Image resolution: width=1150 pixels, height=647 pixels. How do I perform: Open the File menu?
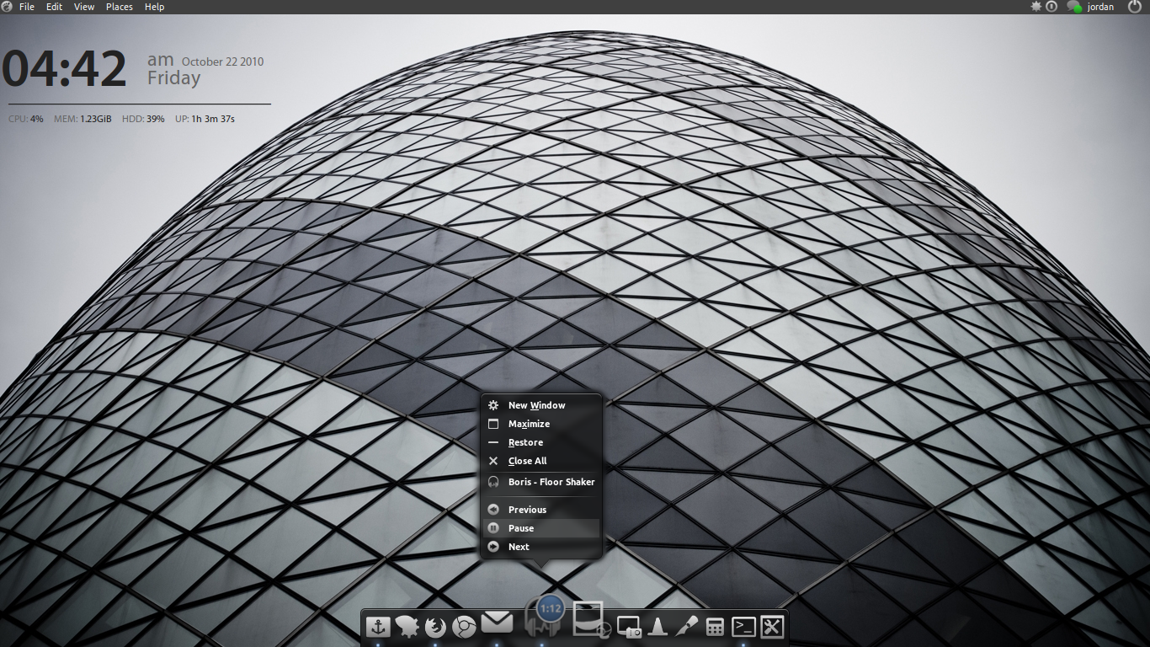pos(27,7)
